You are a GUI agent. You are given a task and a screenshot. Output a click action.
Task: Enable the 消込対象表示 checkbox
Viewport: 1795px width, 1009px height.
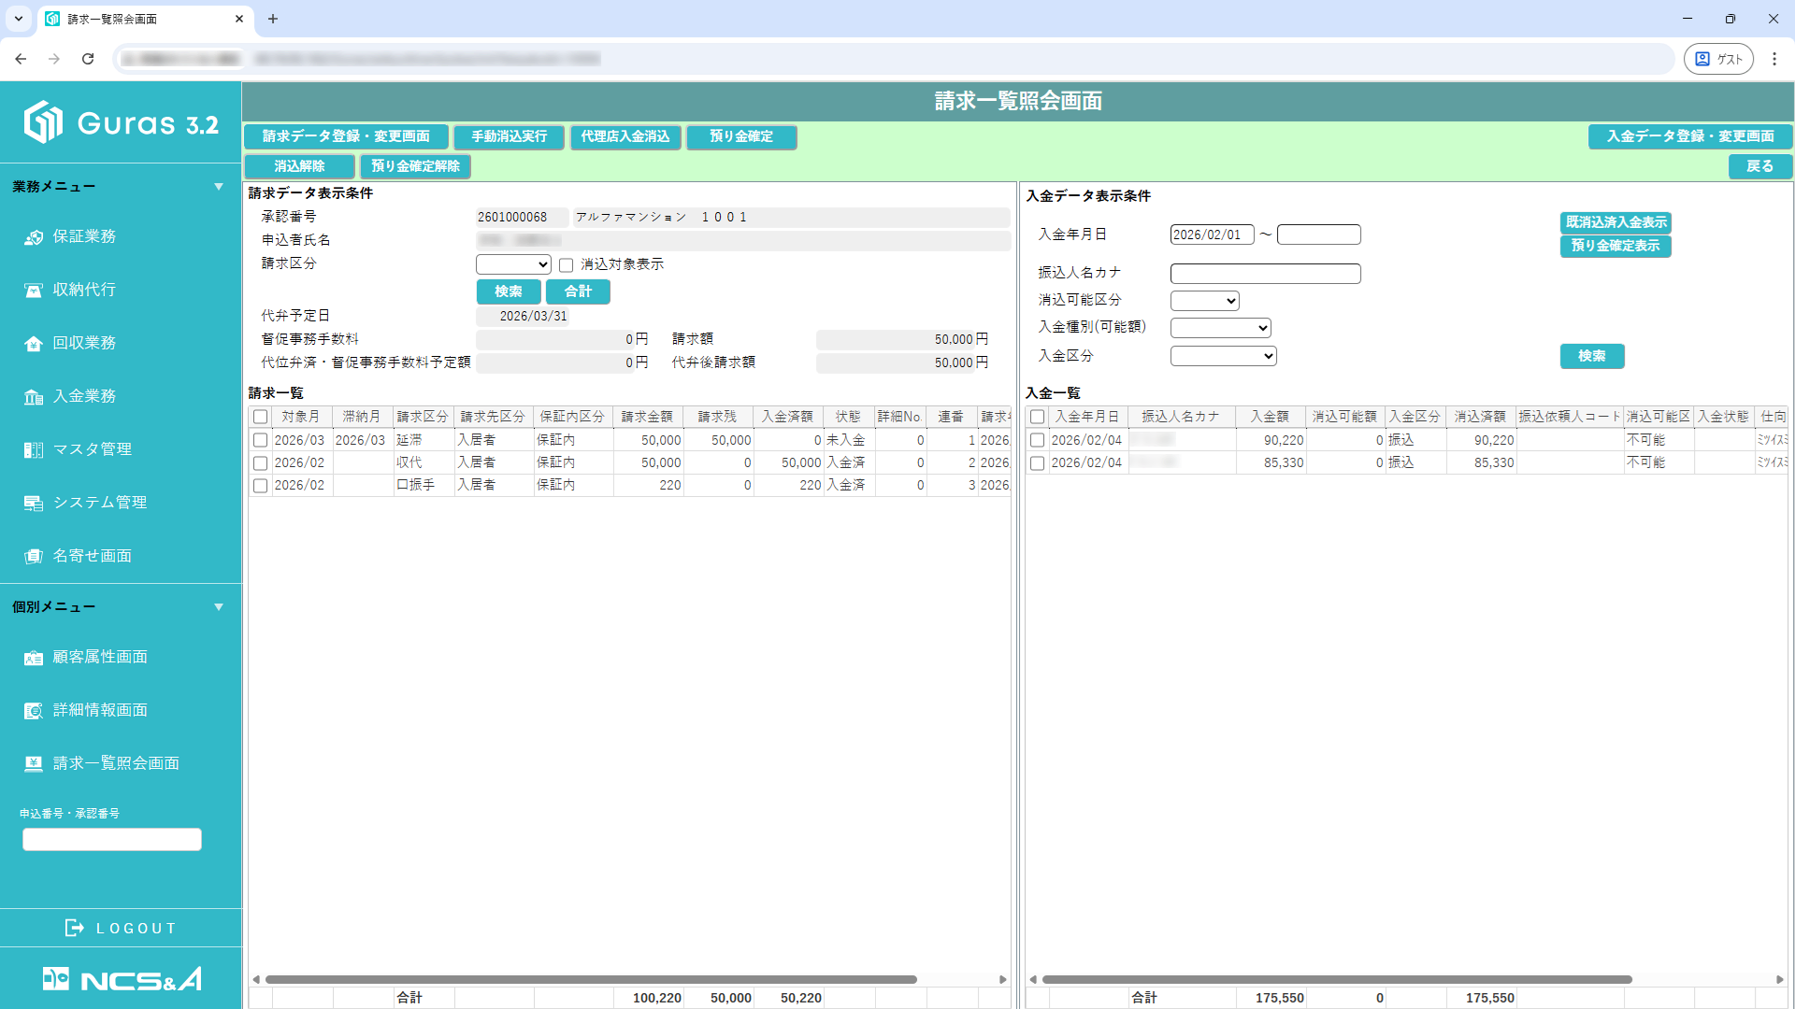pyautogui.click(x=566, y=265)
